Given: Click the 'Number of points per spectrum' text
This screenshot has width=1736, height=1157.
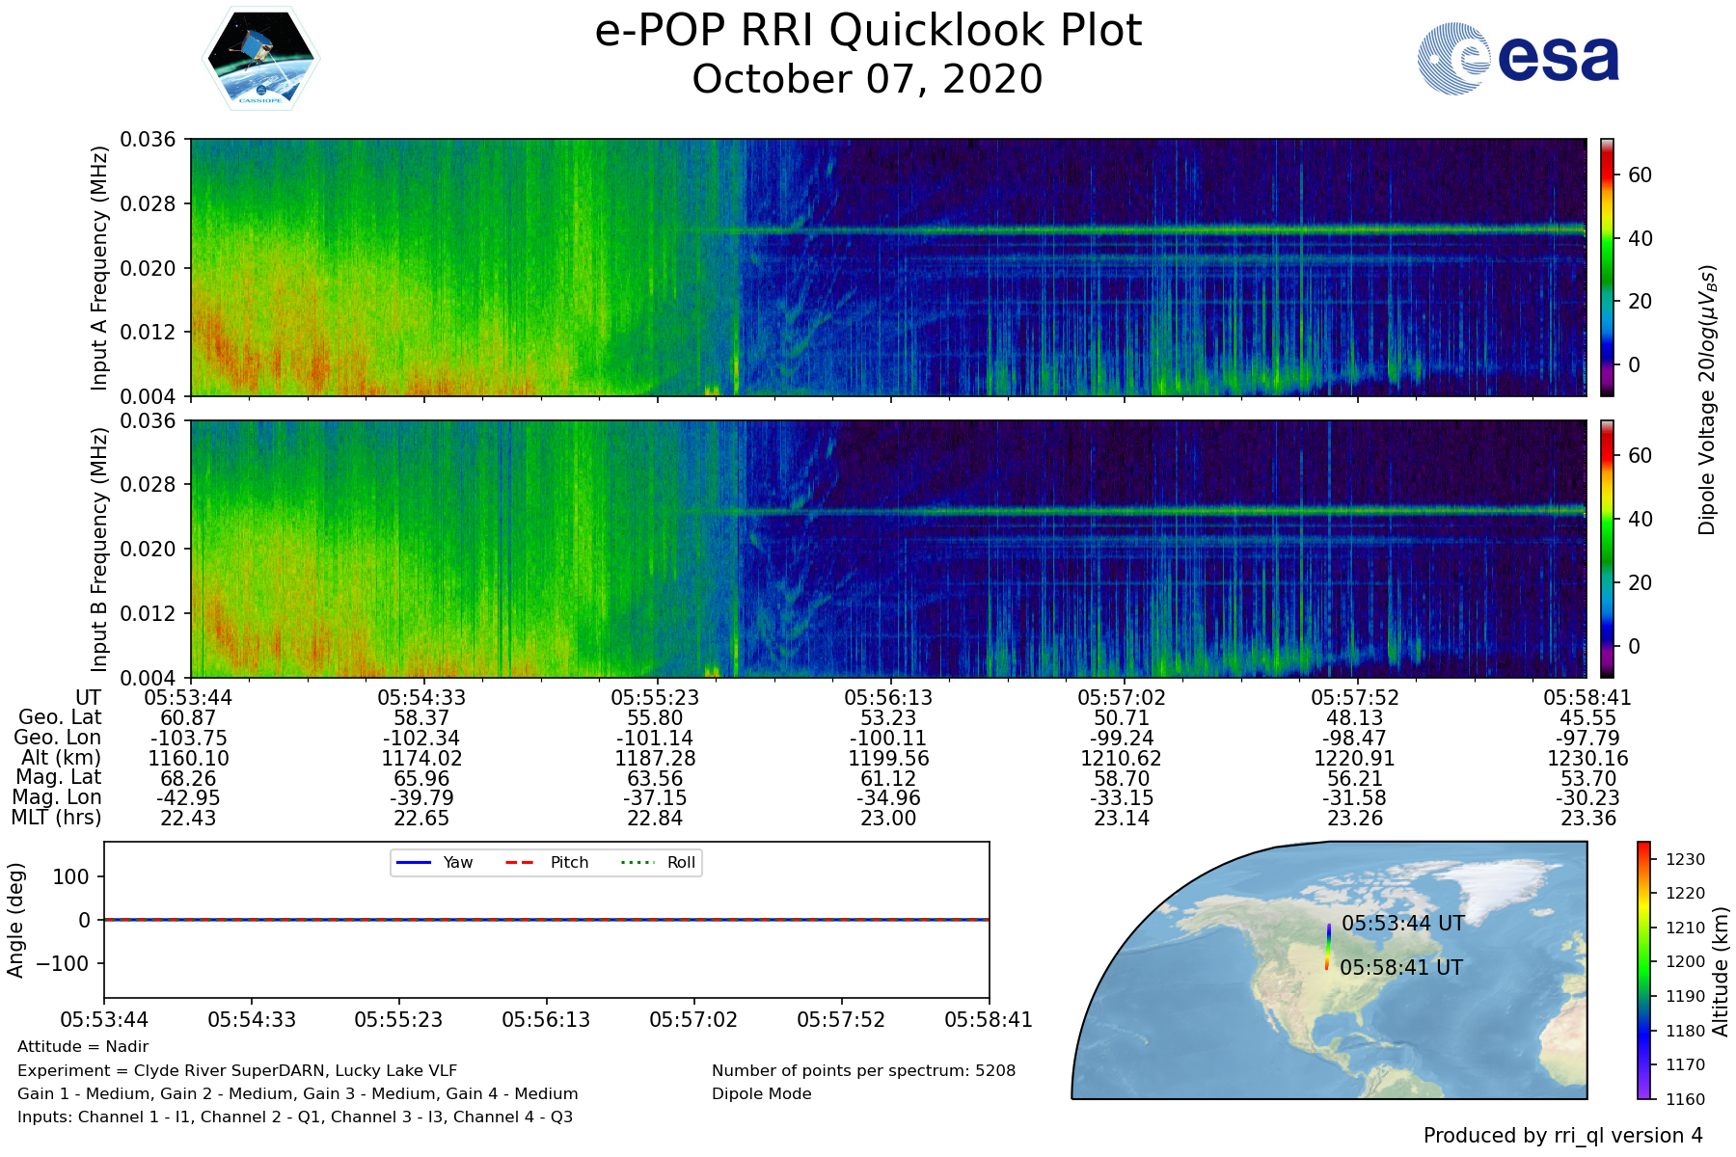Looking at the screenshot, I should point(863,1071).
